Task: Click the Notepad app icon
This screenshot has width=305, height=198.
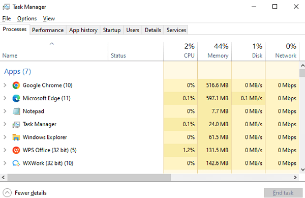Action: point(16,111)
